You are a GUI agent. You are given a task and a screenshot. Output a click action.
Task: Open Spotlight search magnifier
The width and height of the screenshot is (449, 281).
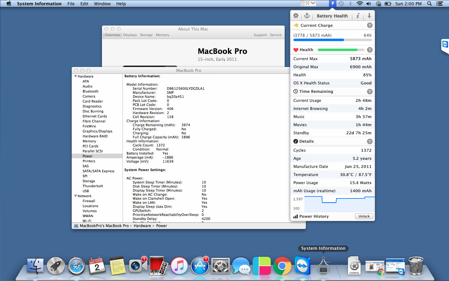coord(429,4)
